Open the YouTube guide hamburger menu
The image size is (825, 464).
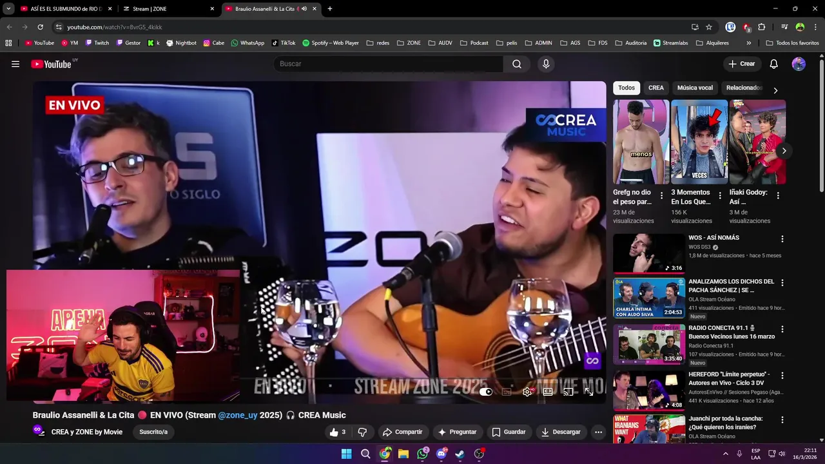(15, 64)
